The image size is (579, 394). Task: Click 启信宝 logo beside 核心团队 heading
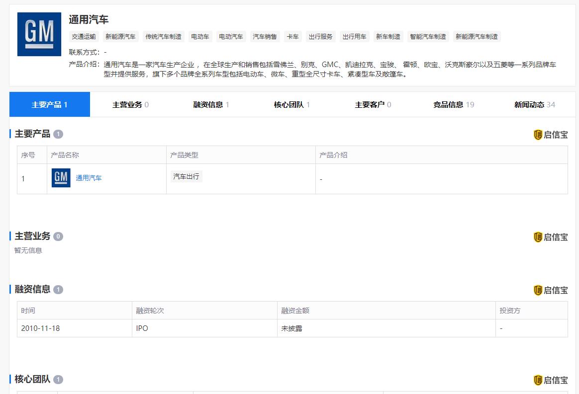551,380
